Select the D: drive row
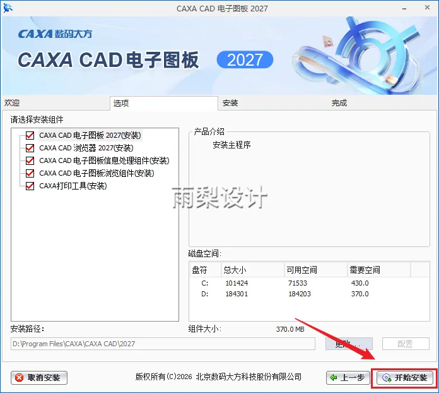 tap(309, 294)
